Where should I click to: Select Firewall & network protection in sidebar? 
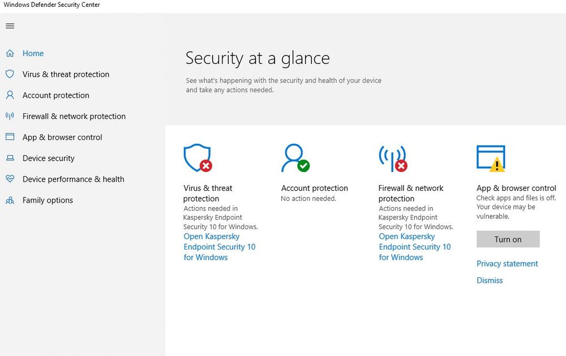click(74, 116)
